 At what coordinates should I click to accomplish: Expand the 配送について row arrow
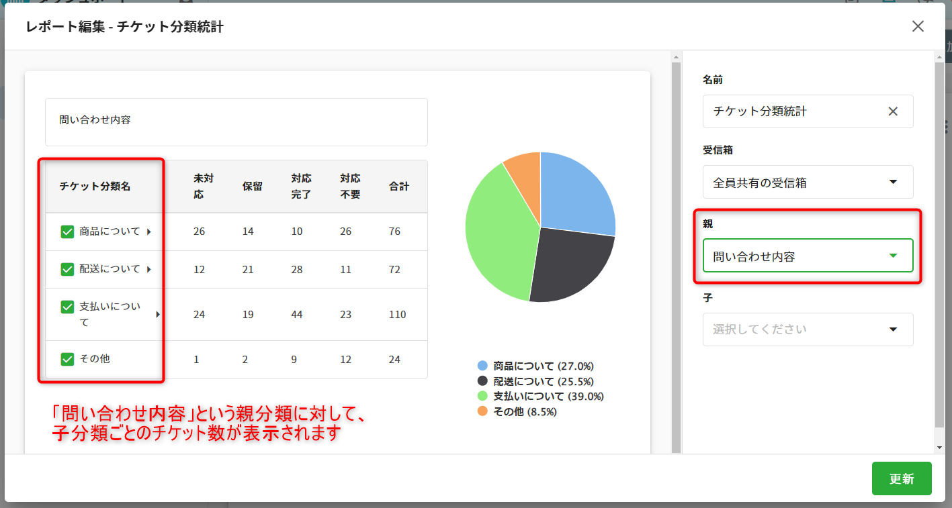[x=148, y=269]
